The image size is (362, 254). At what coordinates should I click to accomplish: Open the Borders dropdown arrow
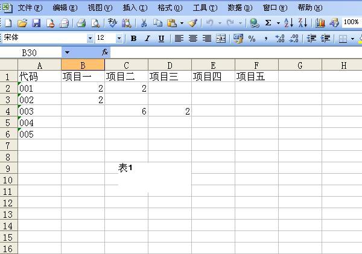352,39
